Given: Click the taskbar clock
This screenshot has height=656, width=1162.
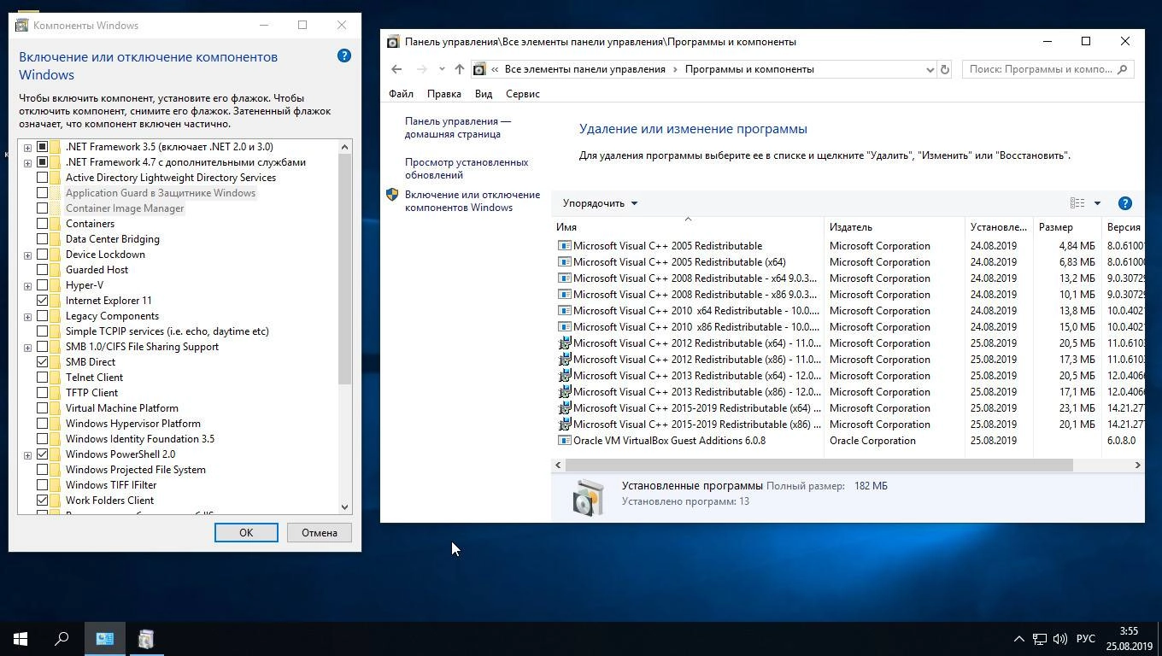Looking at the screenshot, I should click(1129, 639).
